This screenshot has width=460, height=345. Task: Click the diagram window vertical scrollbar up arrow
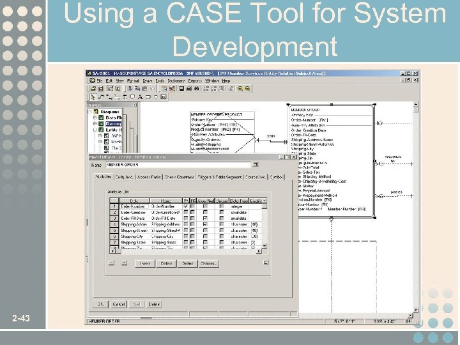416,104
